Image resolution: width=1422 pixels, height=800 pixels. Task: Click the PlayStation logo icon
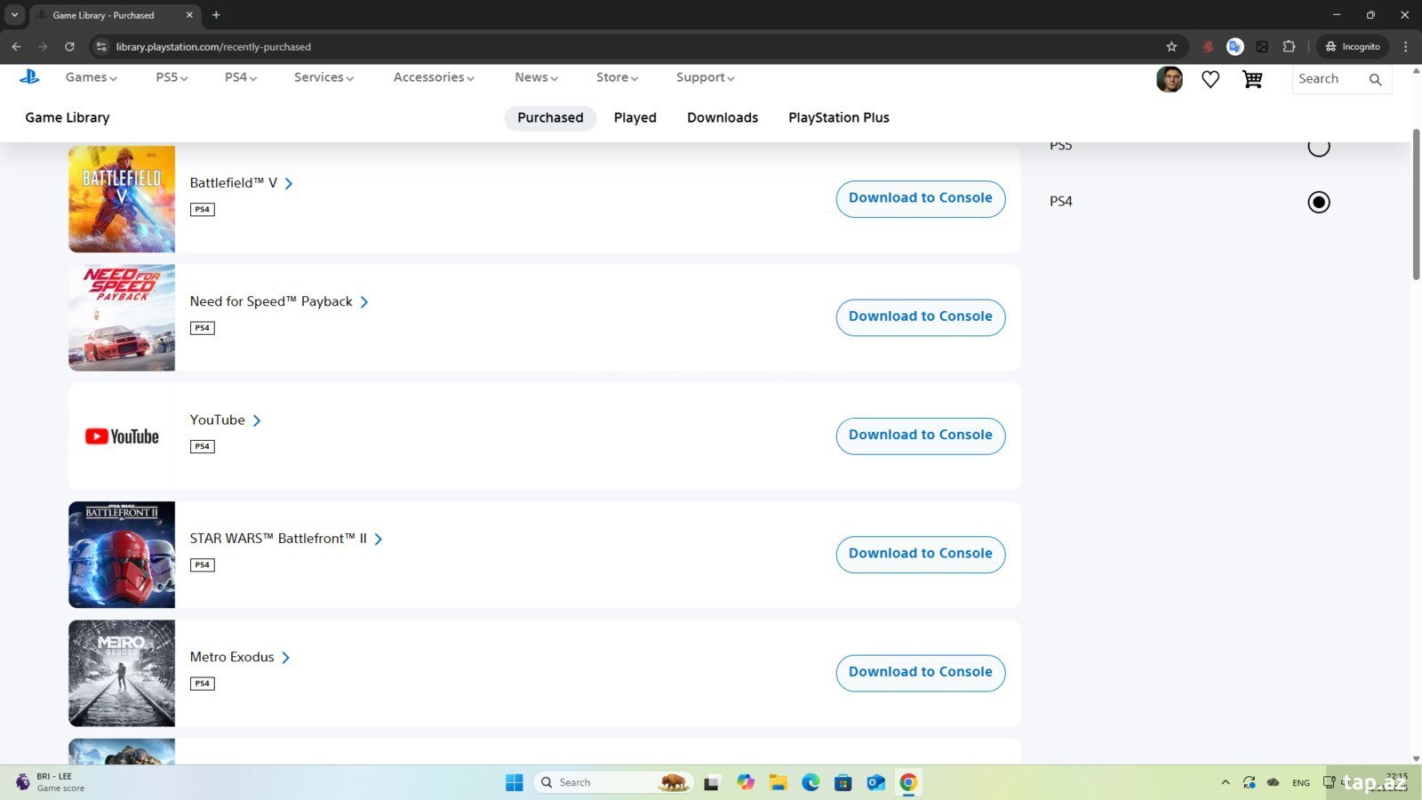point(29,77)
